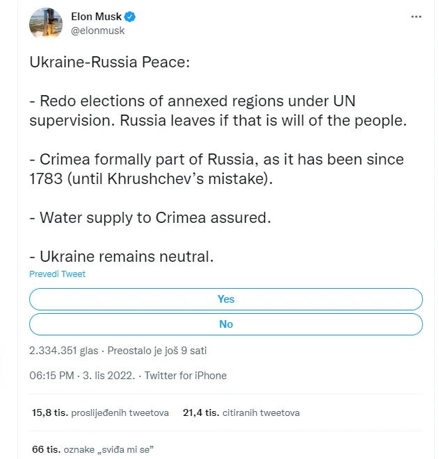The image size is (439, 459).
Task: Click the 'Ukraine remains neutral' line
Action: click(x=121, y=256)
